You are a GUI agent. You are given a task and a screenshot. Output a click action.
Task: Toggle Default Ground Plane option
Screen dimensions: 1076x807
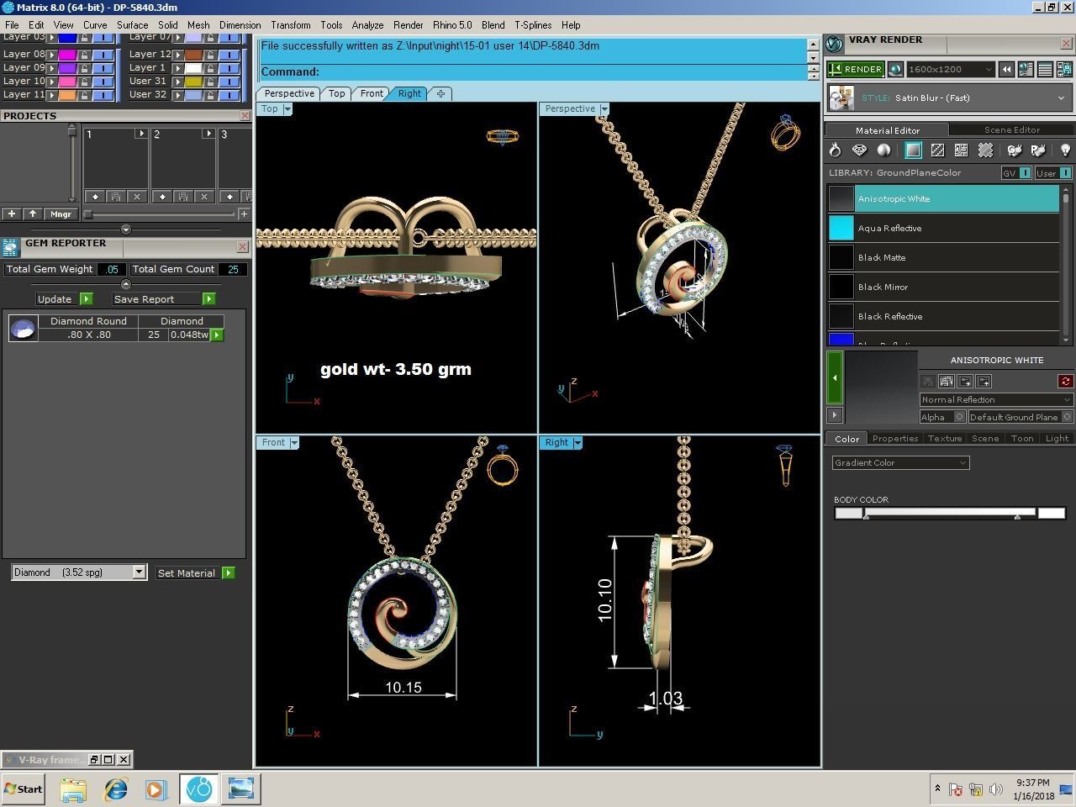pos(1067,417)
